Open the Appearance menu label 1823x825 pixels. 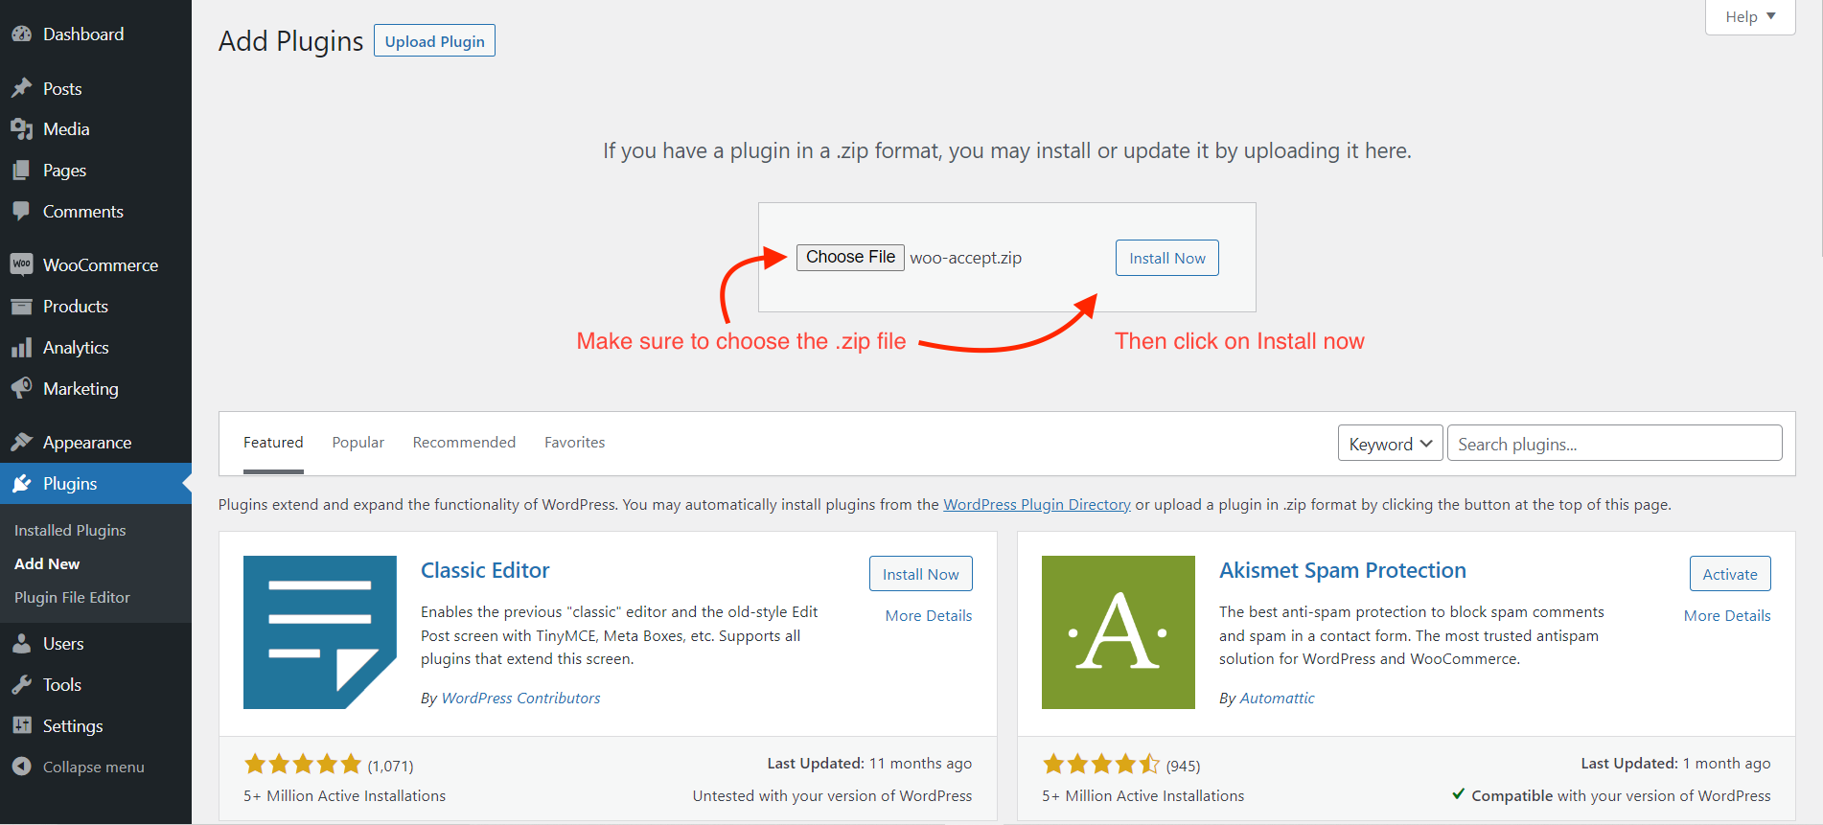[x=87, y=442]
